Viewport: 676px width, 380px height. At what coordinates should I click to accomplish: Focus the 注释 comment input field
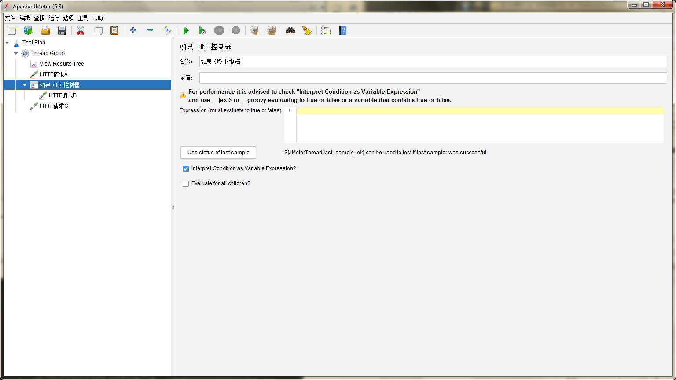click(433, 78)
